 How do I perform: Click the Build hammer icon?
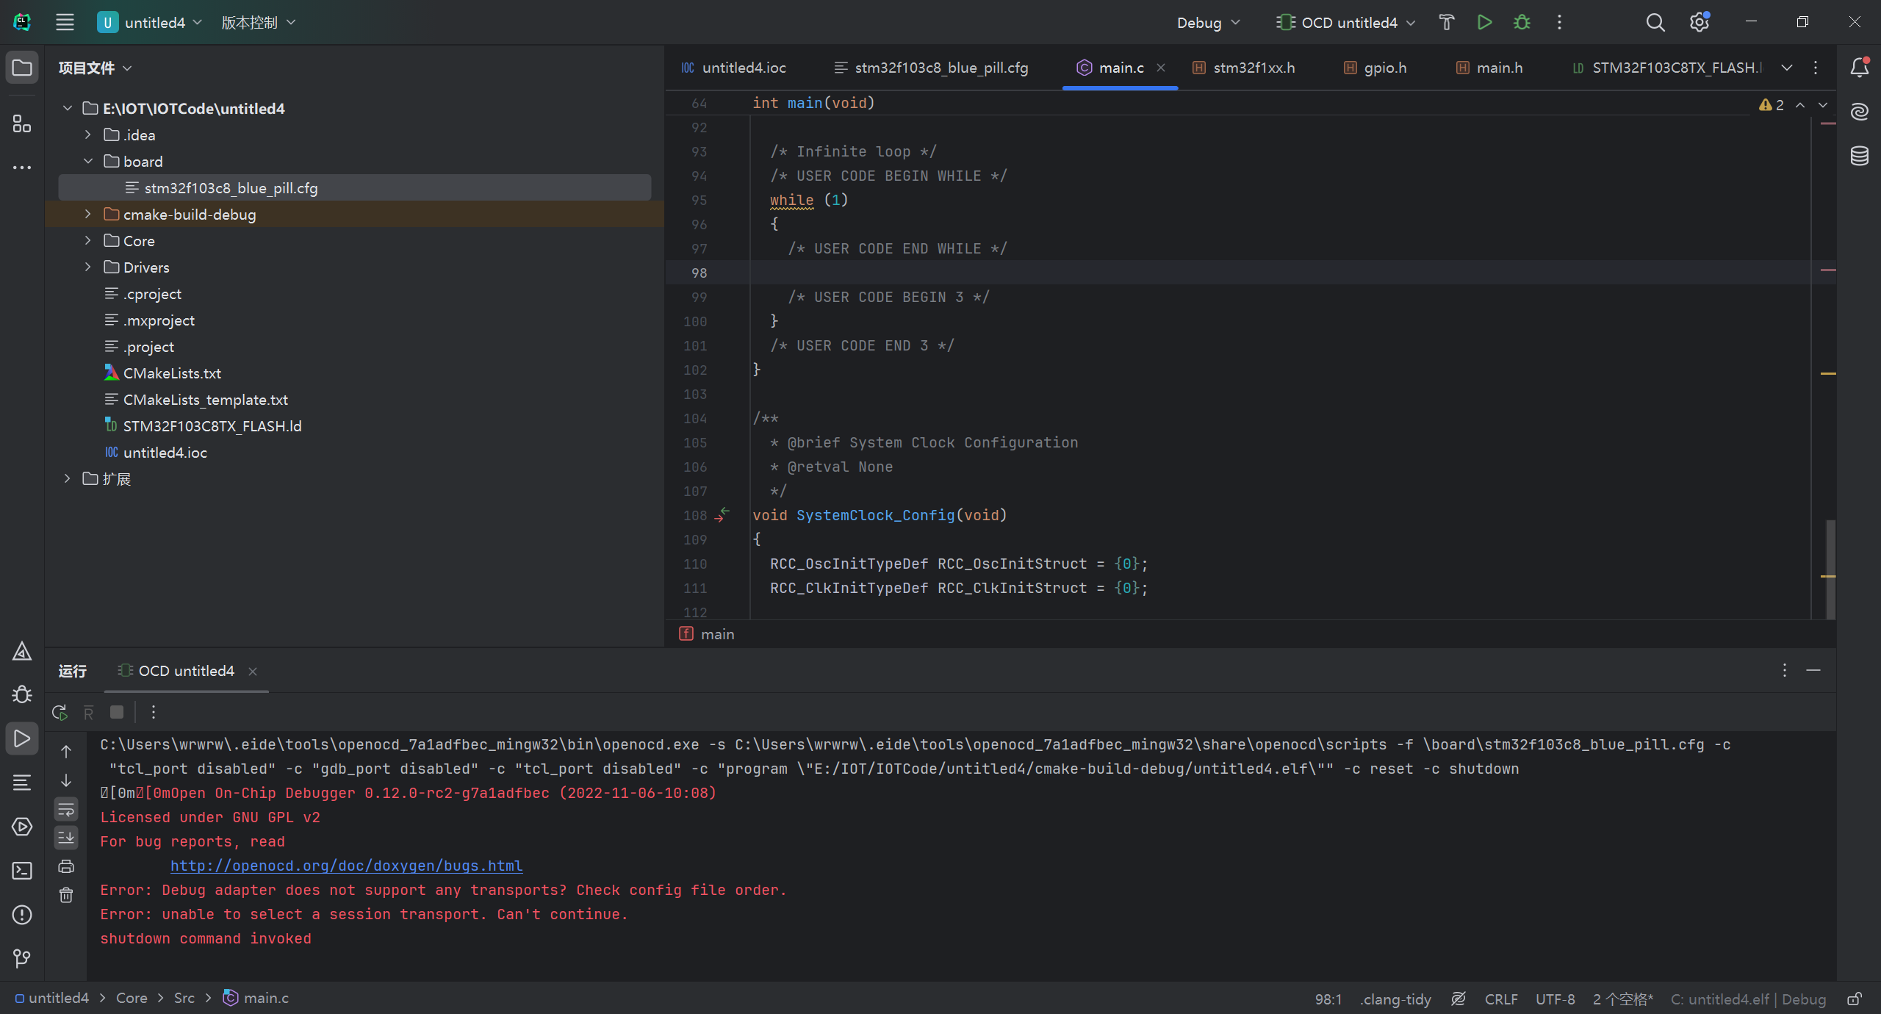click(1446, 22)
